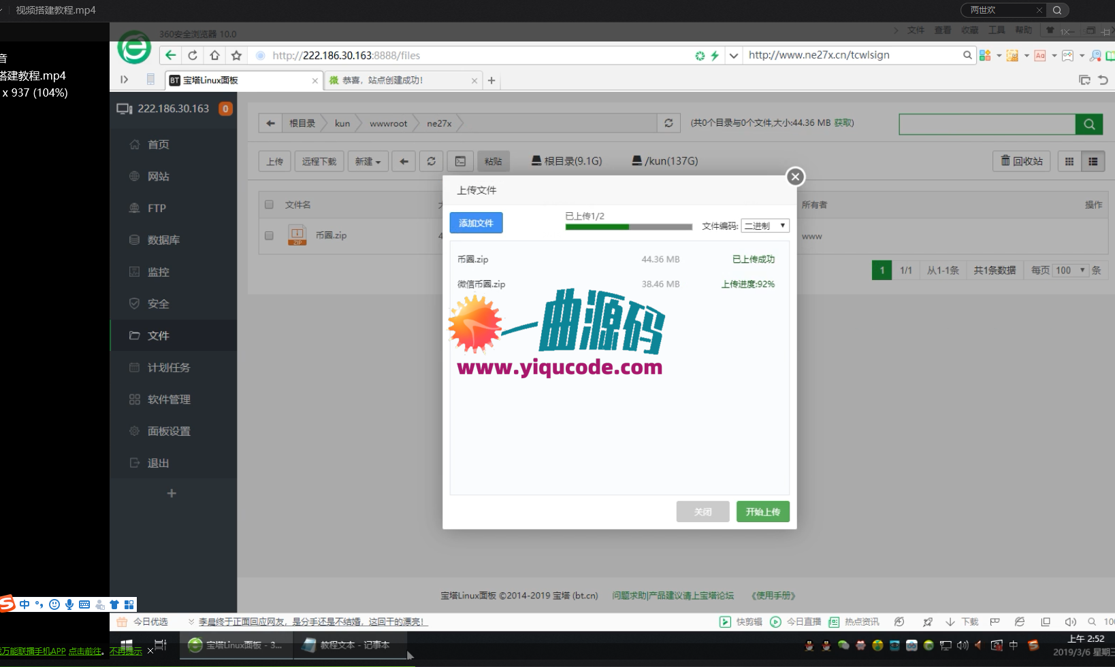Image resolution: width=1115 pixels, height=667 pixels.
Task: Switch to the 宝塔Linux面板 browser tab
Action: click(243, 80)
